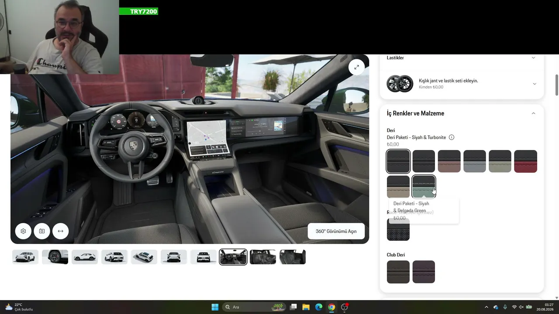
Task: Switch to Google Chrome on the taskbar
Action: pos(331,307)
